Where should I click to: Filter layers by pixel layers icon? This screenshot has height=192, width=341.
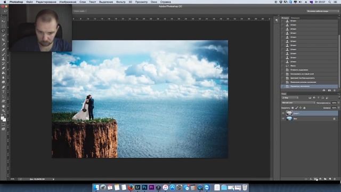pos(310,98)
